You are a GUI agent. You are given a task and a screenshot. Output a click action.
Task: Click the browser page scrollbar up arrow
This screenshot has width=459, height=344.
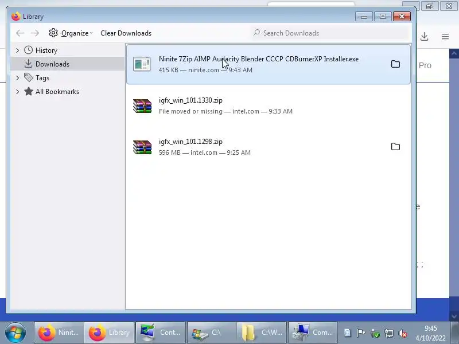click(454, 53)
